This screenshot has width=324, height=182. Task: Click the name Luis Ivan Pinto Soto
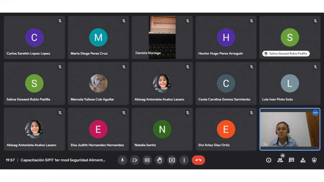[278, 99]
